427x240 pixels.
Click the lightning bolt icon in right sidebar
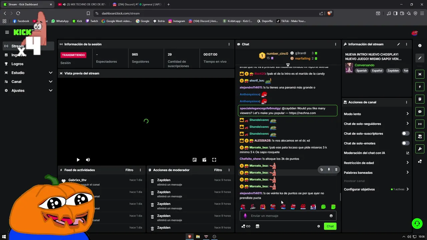420,87
